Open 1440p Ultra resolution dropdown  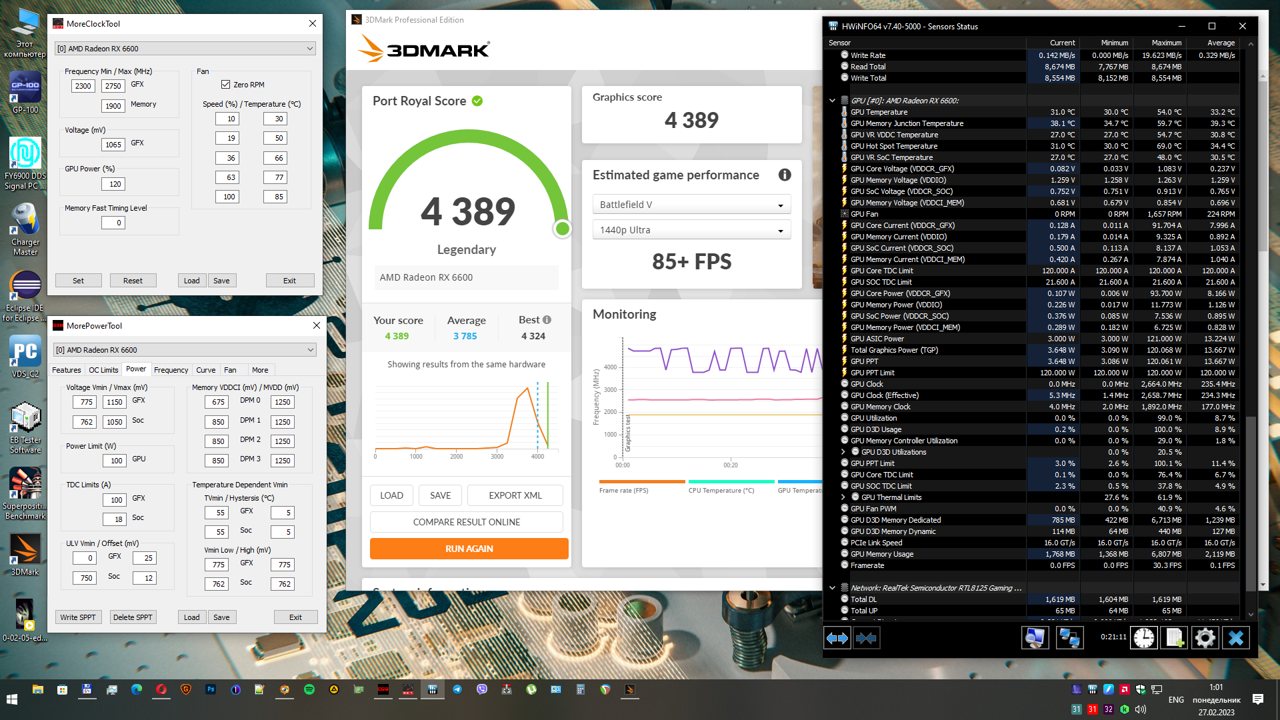[x=691, y=230]
